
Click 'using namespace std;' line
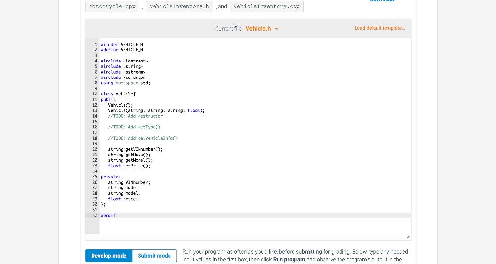[x=125, y=83]
